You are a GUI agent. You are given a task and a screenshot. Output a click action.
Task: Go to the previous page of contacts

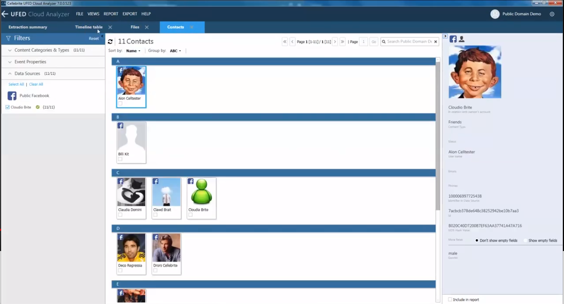pos(292,42)
